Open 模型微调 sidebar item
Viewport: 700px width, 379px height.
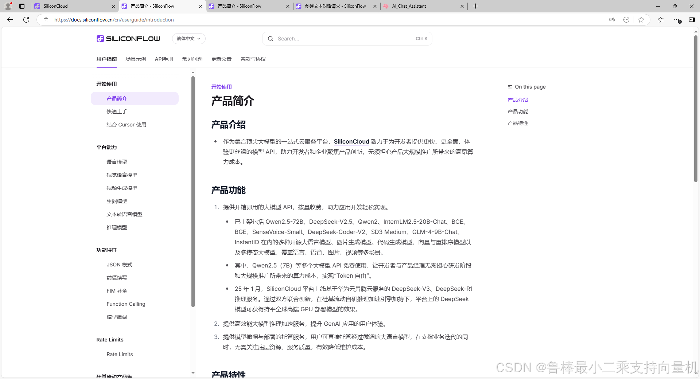point(117,317)
